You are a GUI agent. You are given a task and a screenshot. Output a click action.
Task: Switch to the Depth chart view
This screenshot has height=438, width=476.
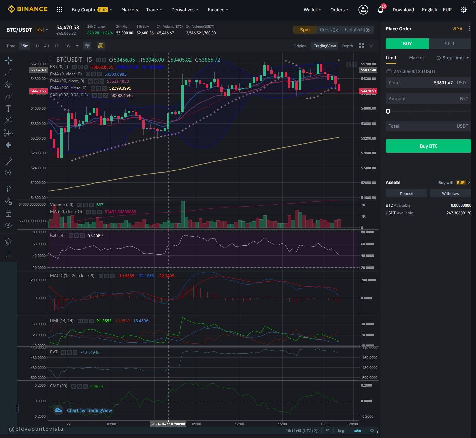click(x=347, y=46)
